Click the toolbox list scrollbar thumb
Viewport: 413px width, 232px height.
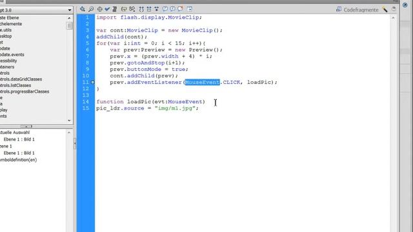(x=69, y=26)
